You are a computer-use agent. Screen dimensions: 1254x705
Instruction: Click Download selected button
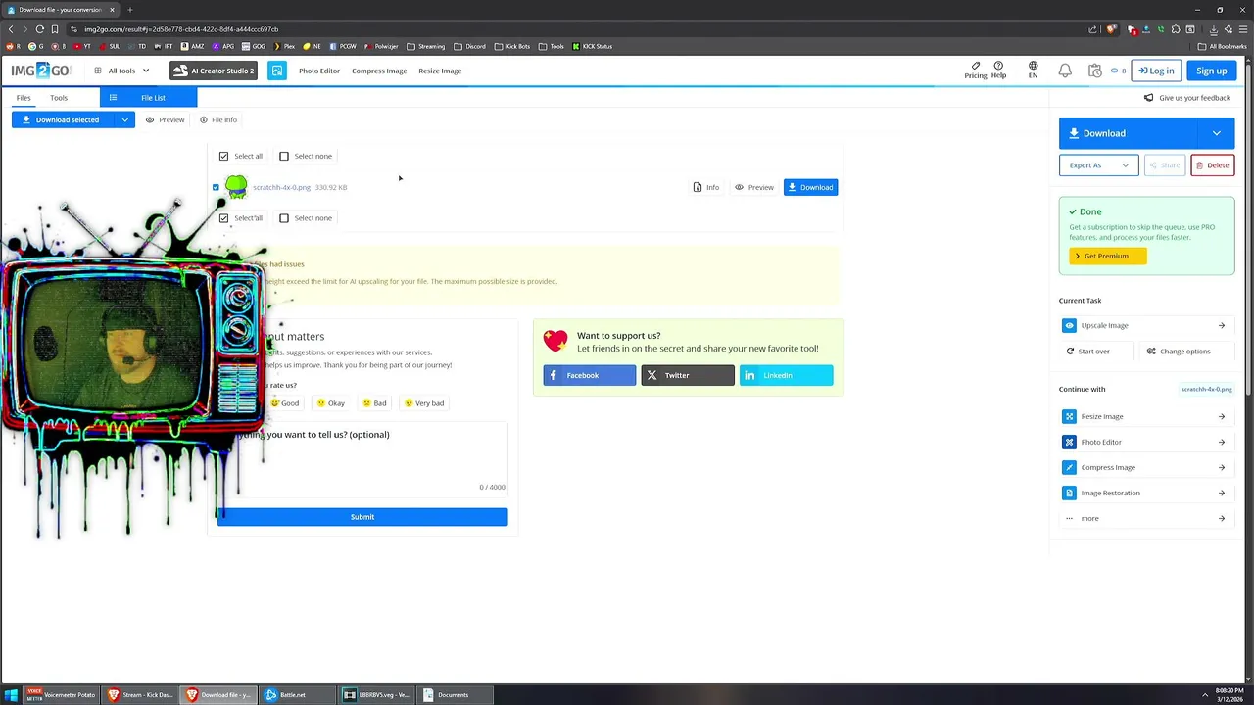[64, 119]
